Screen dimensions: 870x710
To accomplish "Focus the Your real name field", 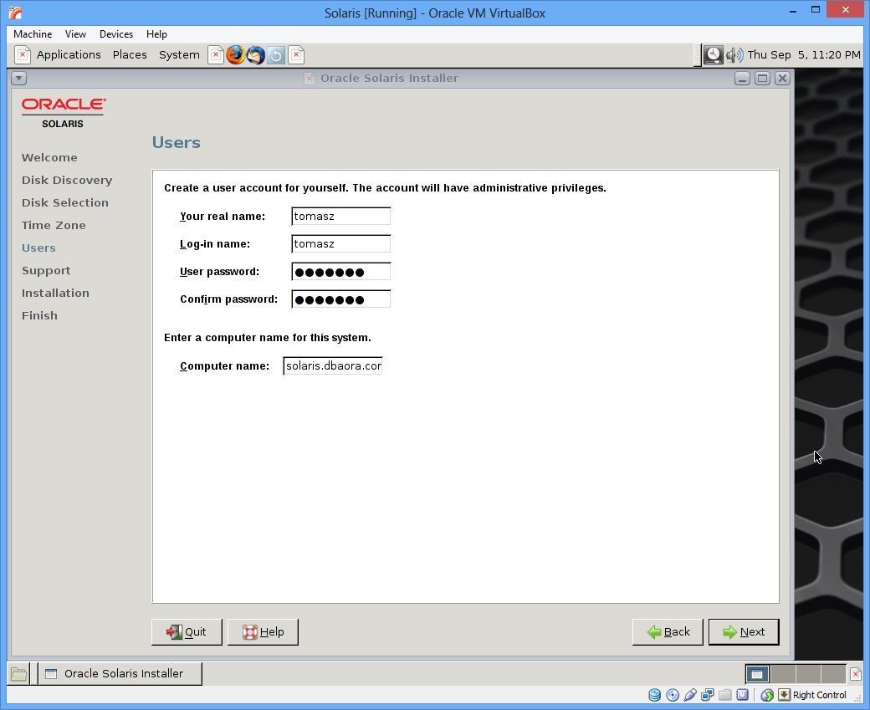I will pos(341,217).
